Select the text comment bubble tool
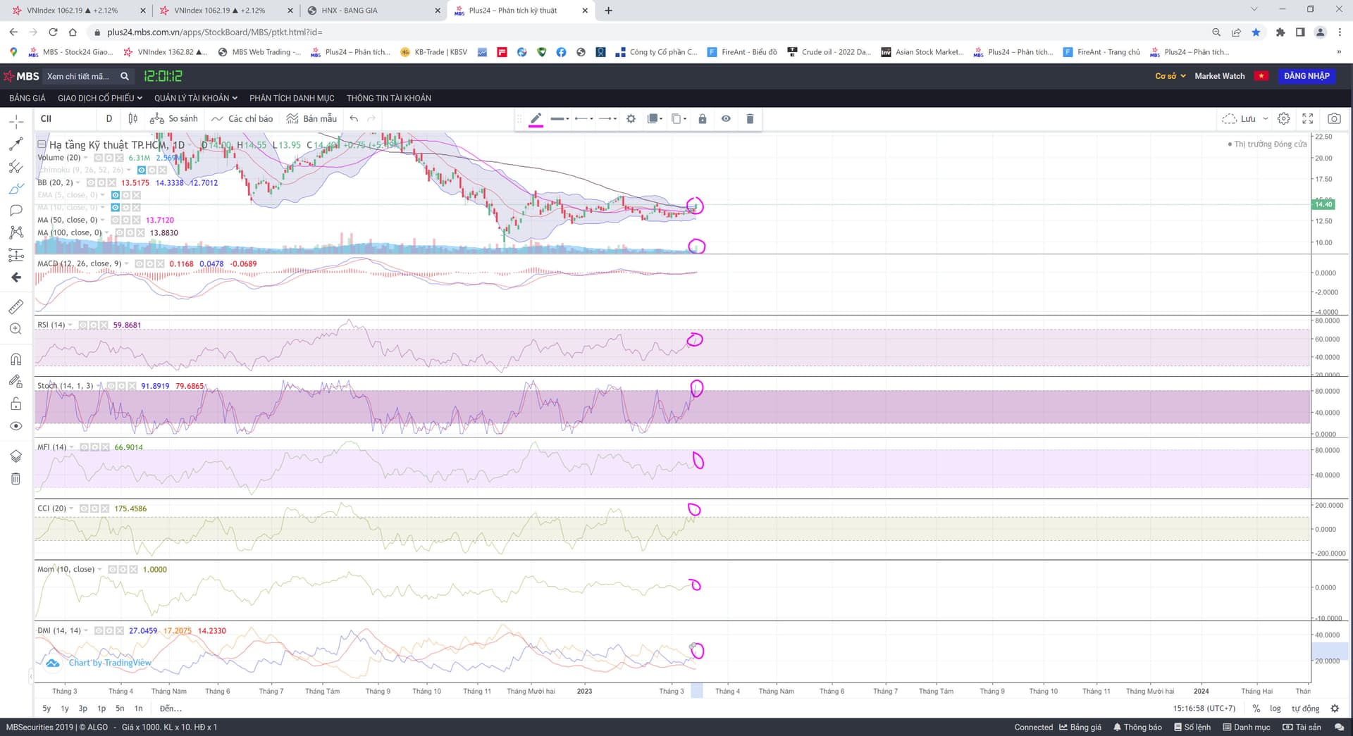 click(x=16, y=211)
